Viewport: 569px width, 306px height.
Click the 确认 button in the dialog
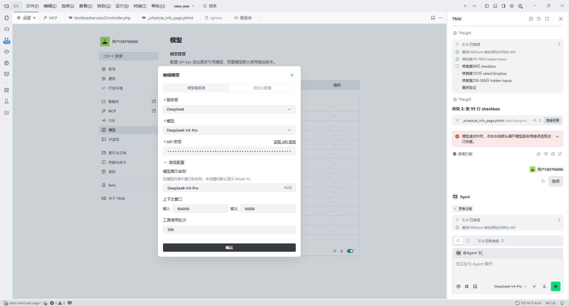229,248
